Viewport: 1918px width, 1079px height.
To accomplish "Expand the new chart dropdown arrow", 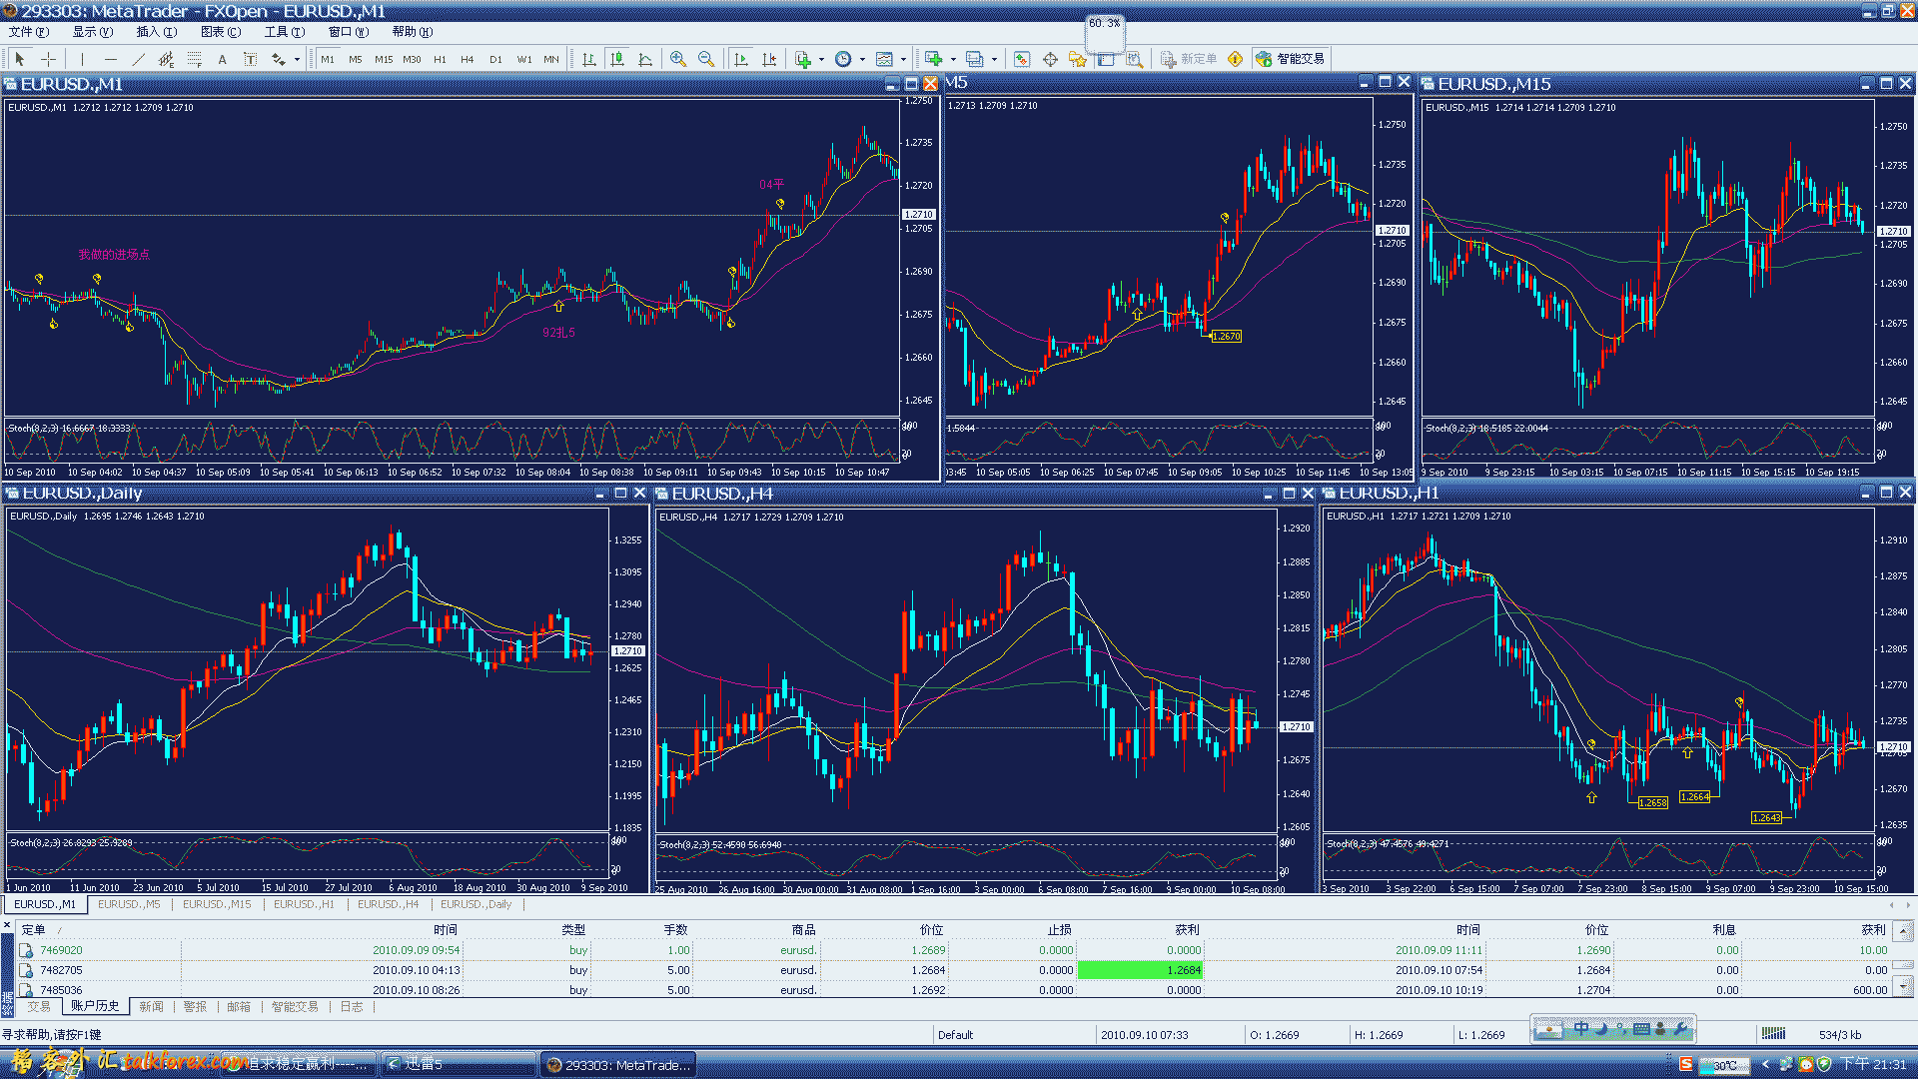I will pyautogui.click(x=953, y=59).
